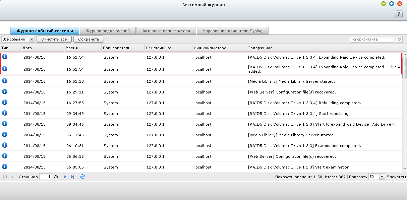
Task: Select the 'Media Library Server started' entry at 16:51:28
Action: click(x=201, y=81)
